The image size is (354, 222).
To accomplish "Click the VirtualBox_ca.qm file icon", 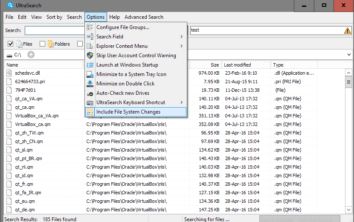I will pyautogui.click(x=9, y=124).
